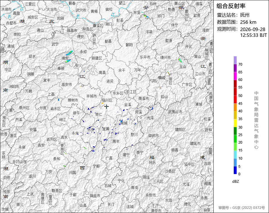Click the 金溪 label on the map

point(128,104)
